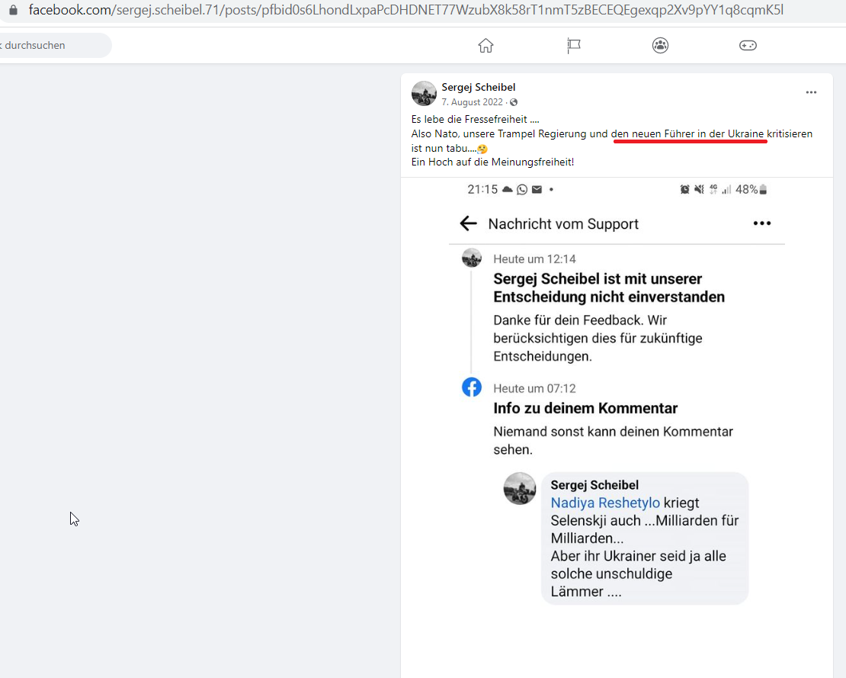Open the Gaming controller tab icon
This screenshot has height=678, width=846.
(x=748, y=45)
